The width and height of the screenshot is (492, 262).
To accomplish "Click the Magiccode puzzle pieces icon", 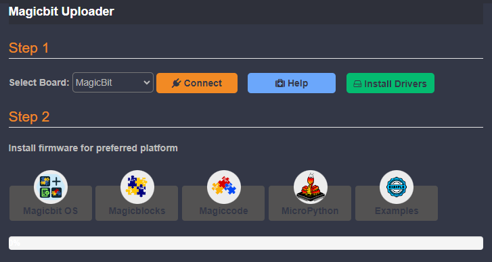I will [224, 187].
